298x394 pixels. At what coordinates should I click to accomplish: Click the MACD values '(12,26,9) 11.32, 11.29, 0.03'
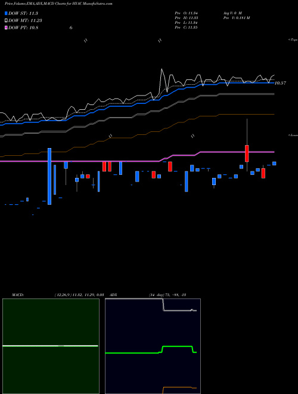[79, 295]
